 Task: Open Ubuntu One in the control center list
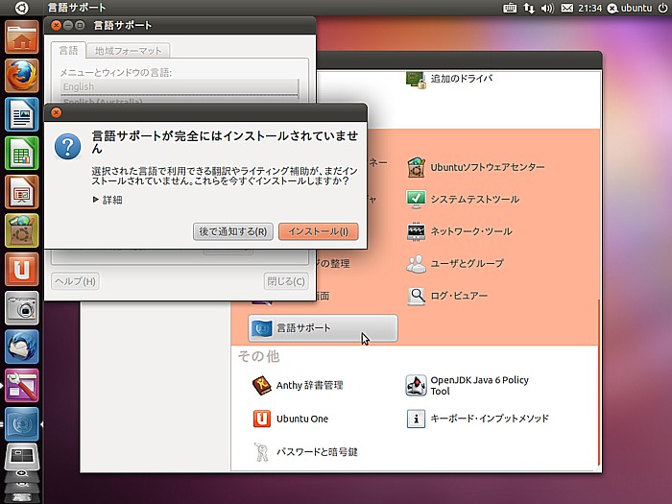[291, 419]
